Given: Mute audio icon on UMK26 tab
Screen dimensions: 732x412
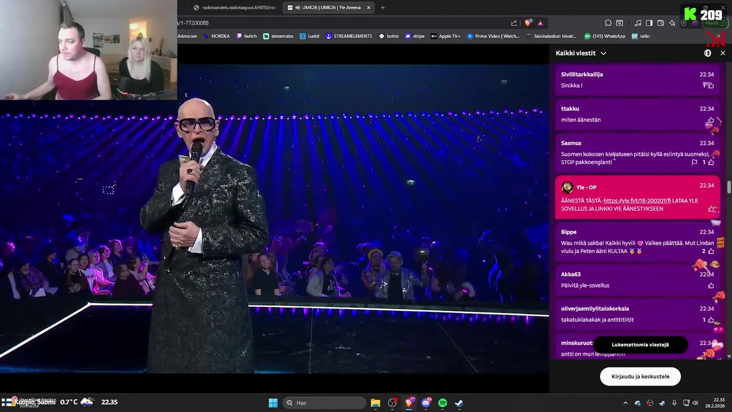Looking at the screenshot, I should pyautogui.click(x=299, y=7).
